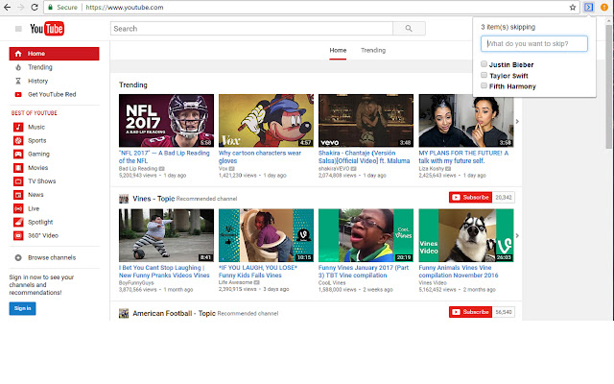Click the Gaming category icon
This screenshot has width=614, height=384.
tap(18, 154)
